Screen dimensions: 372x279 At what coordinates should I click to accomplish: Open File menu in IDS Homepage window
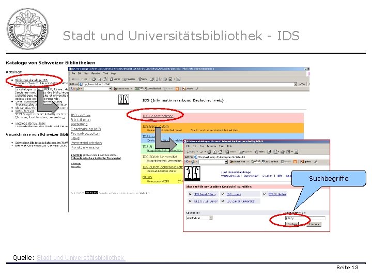coord(73,73)
